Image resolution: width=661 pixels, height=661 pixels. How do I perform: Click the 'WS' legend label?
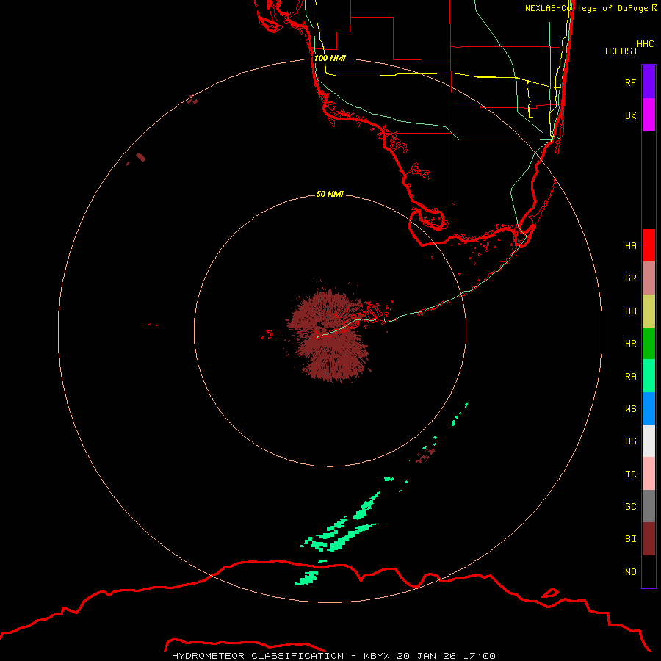pos(630,409)
